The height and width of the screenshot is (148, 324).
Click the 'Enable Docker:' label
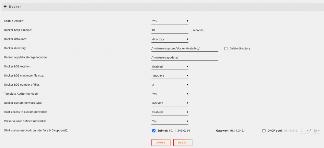14,21
